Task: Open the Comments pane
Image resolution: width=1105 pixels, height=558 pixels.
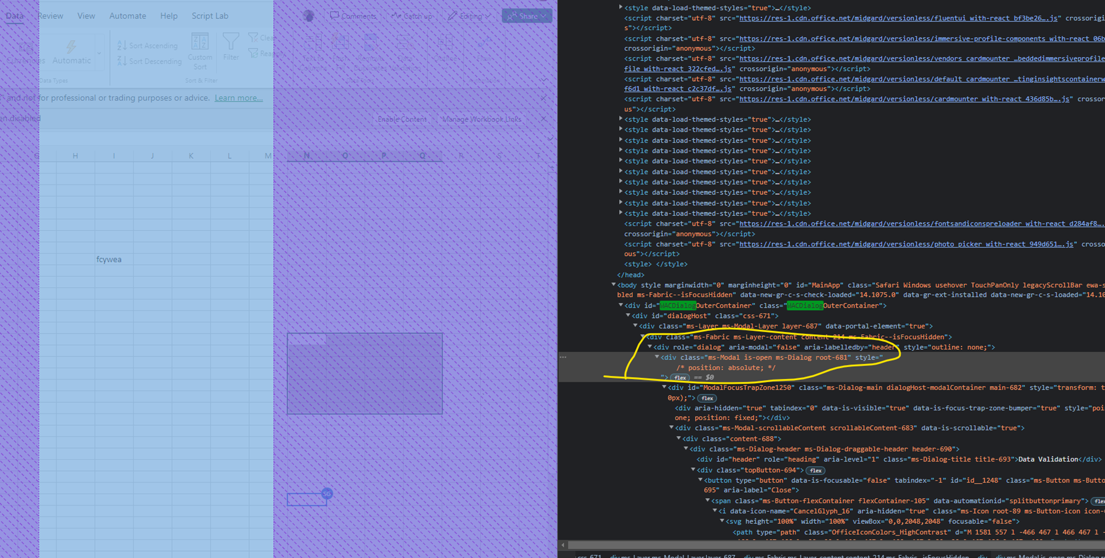Action: pos(353,16)
